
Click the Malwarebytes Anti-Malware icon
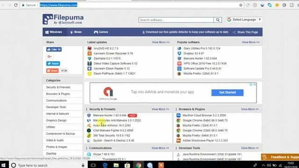pos(89,120)
